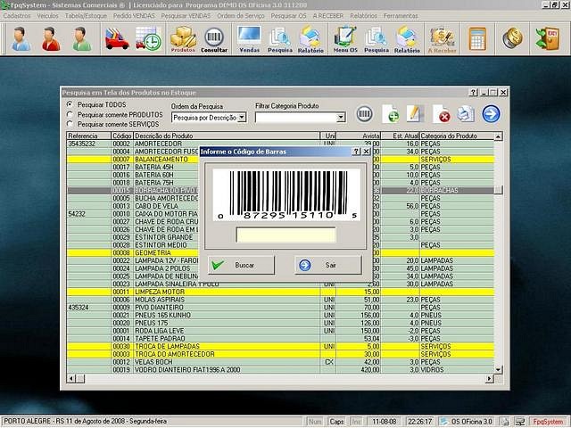571x428 pixels.
Task: Open the Pedido VENDAS menu
Action: coord(134,16)
